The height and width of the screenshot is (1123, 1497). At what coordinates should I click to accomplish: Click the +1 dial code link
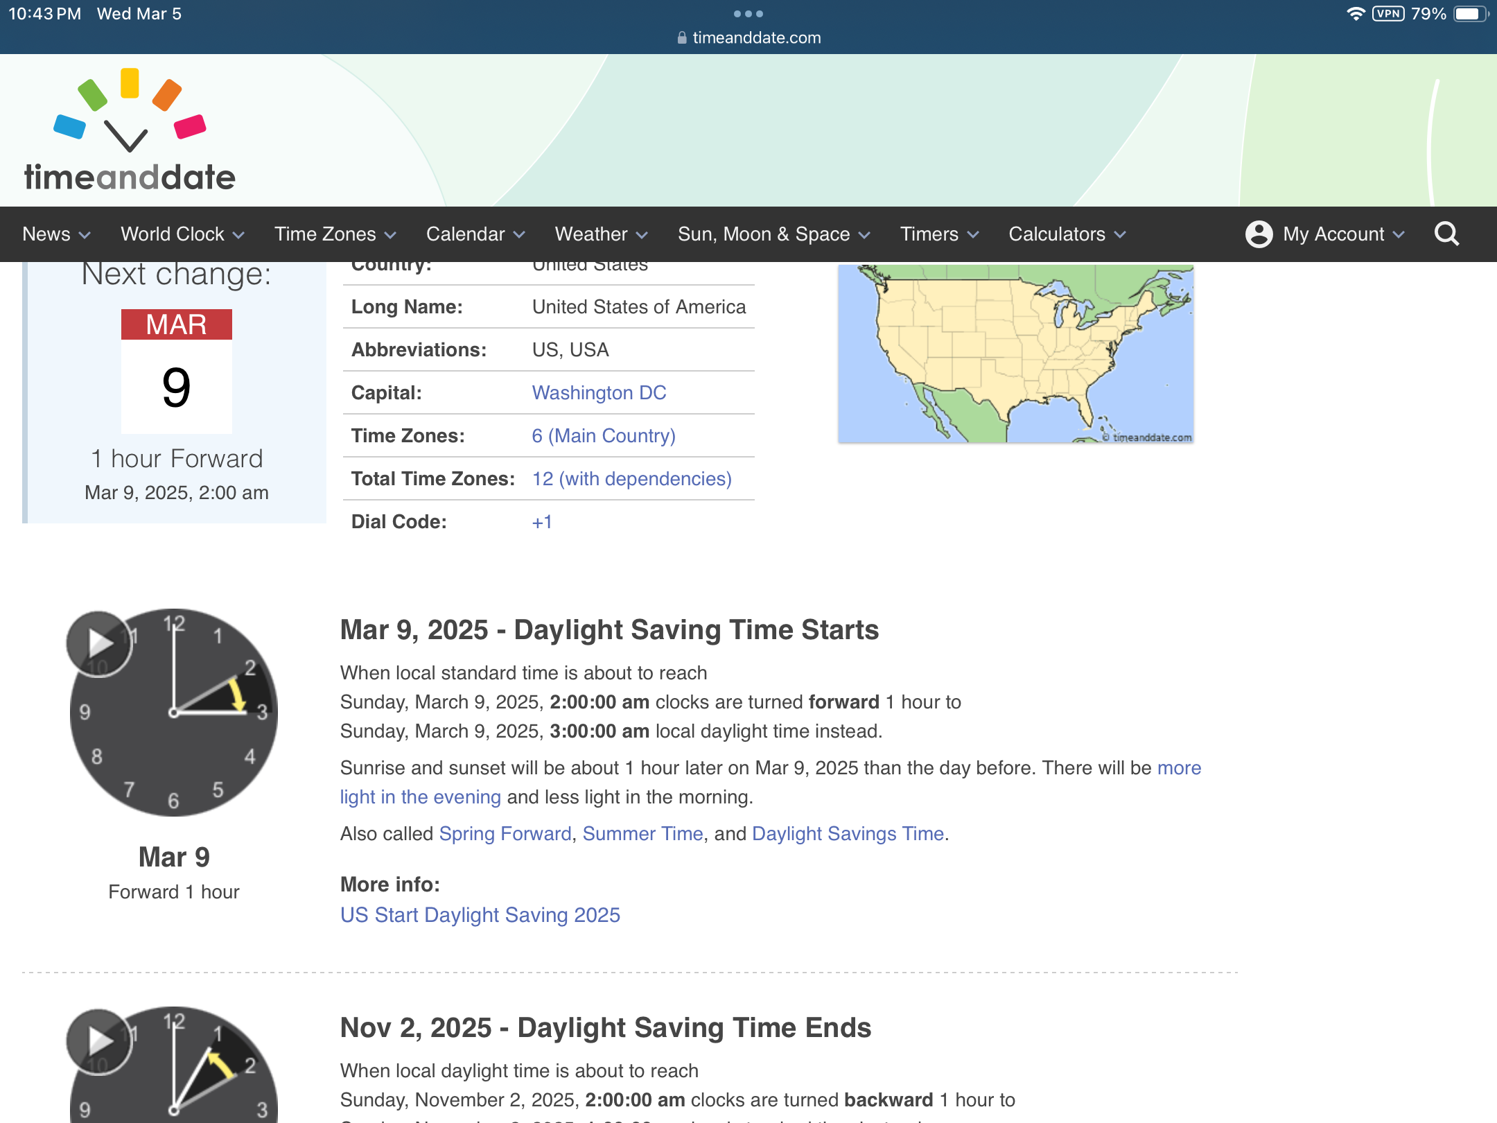pos(542,521)
